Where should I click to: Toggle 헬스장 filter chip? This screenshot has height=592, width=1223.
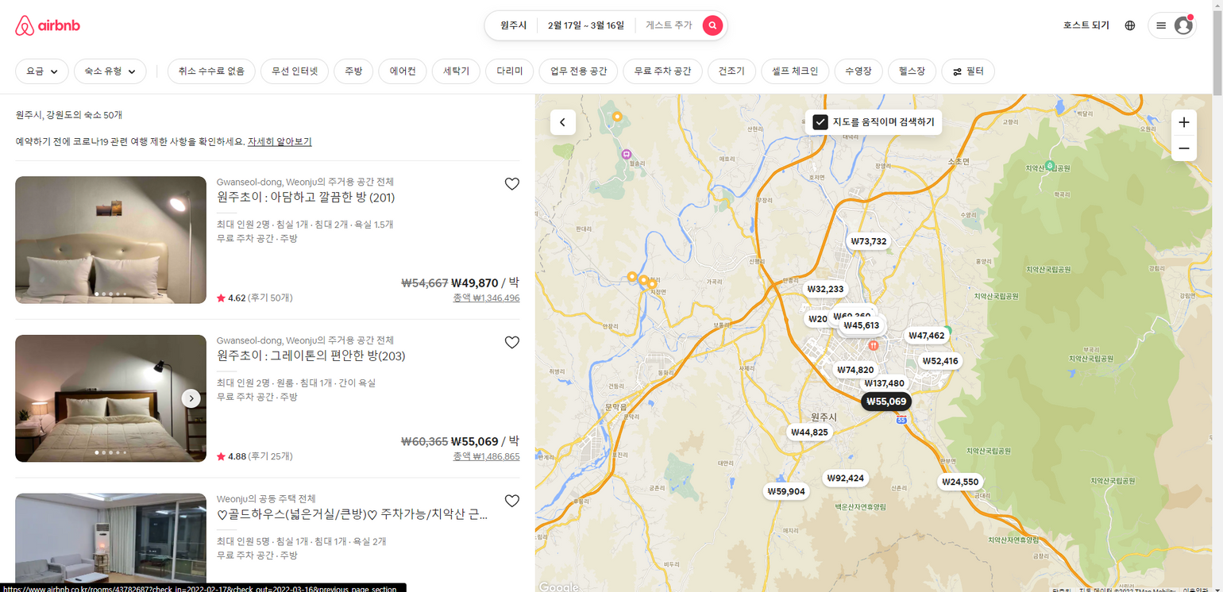click(912, 71)
